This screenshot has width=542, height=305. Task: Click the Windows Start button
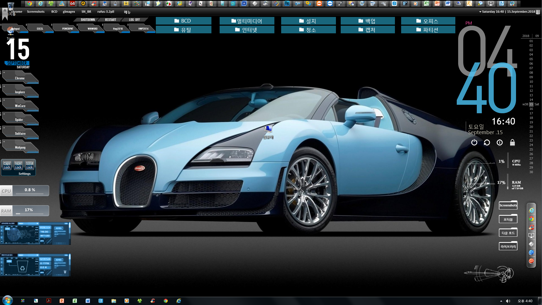(x=7, y=300)
